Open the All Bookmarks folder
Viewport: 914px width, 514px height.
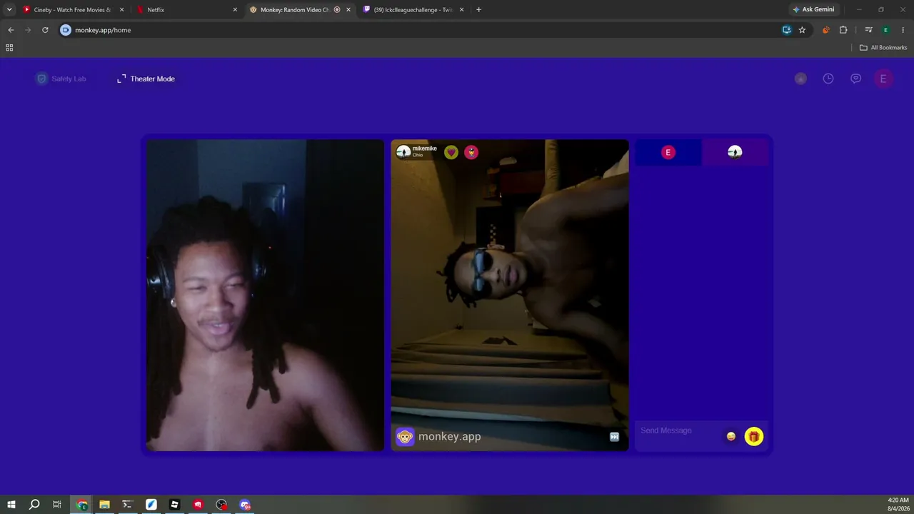[x=883, y=48]
